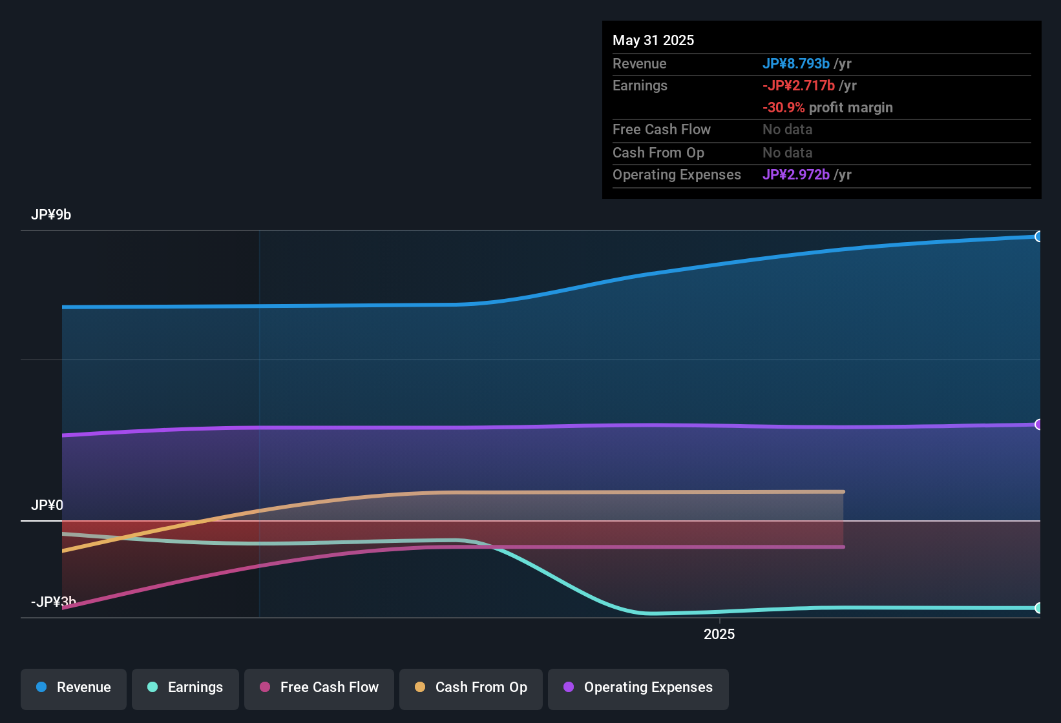Image resolution: width=1061 pixels, height=723 pixels.
Task: Toggle the Operating Expenses legend button
Action: pyautogui.click(x=638, y=688)
